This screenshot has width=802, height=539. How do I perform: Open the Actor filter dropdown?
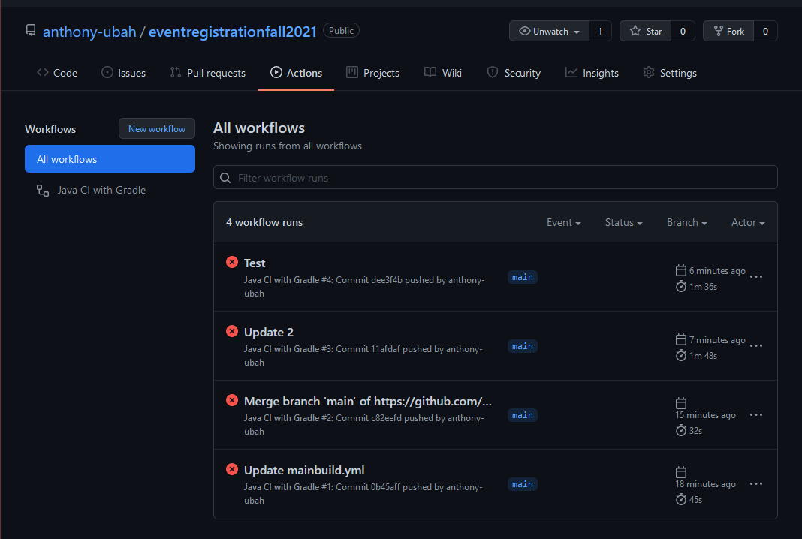coord(748,223)
